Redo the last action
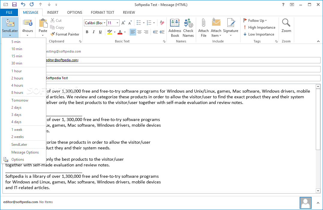 click(x=31, y=4)
